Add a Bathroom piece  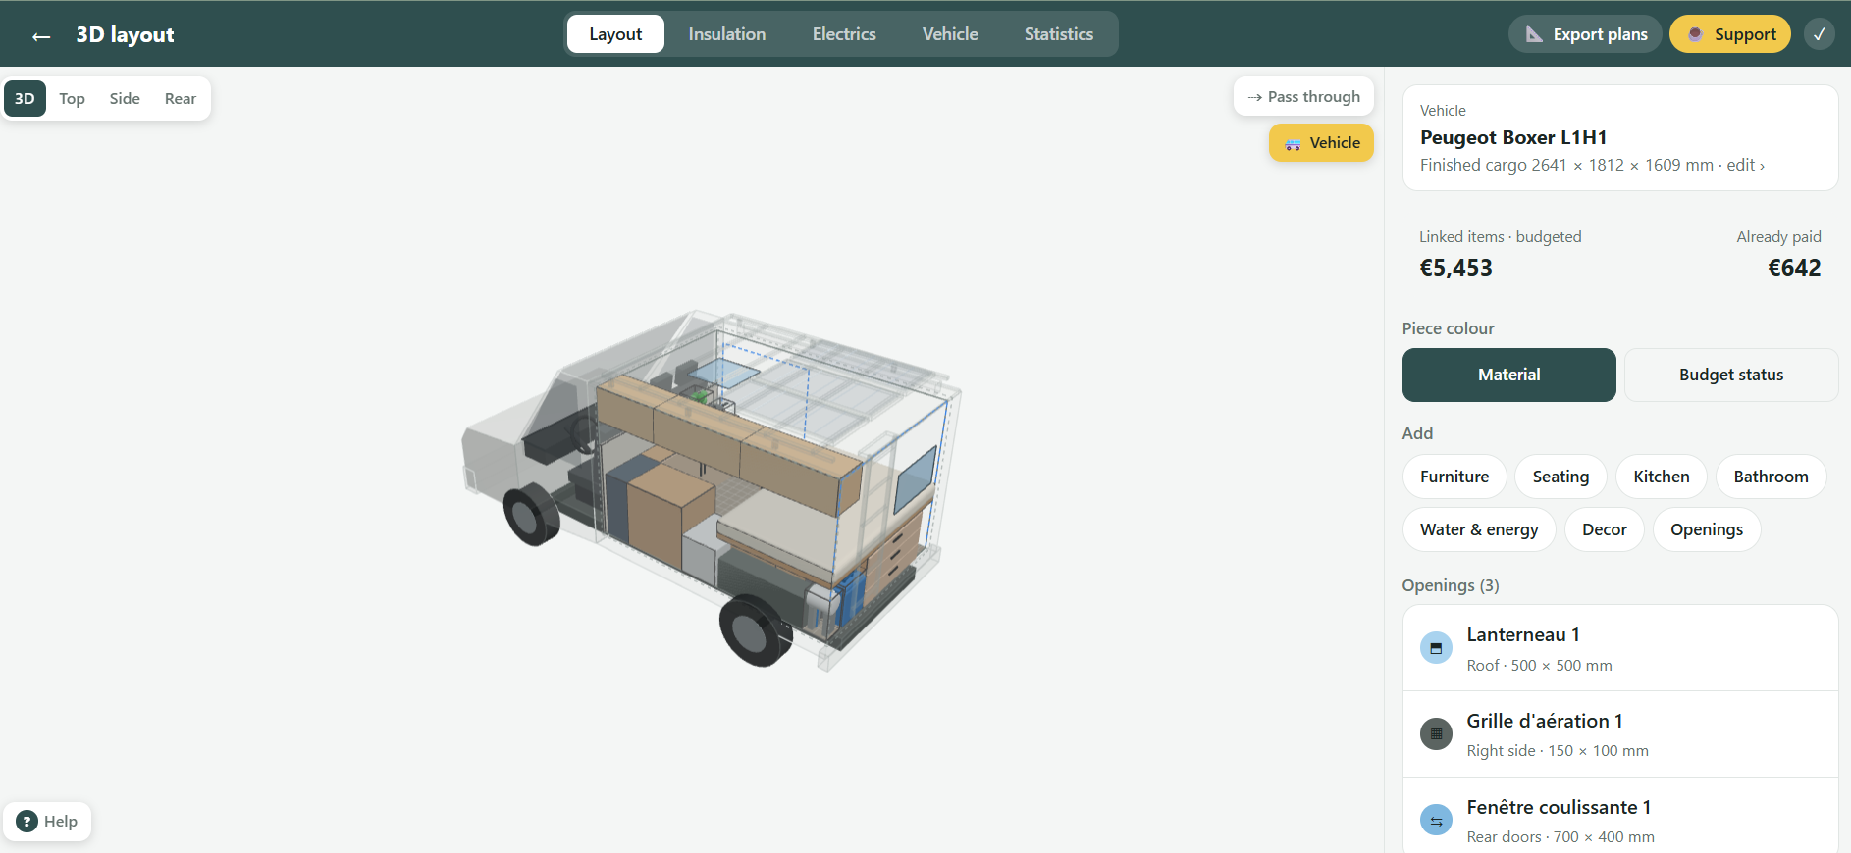click(x=1771, y=477)
